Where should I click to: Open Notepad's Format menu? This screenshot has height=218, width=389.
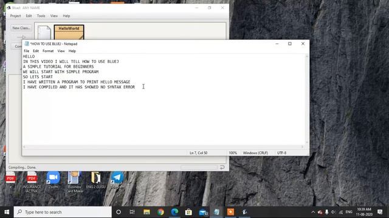48,51
